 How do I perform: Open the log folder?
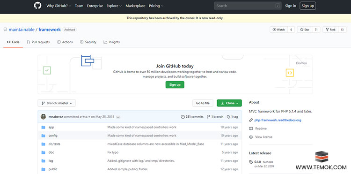pyautogui.click(x=51, y=161)
